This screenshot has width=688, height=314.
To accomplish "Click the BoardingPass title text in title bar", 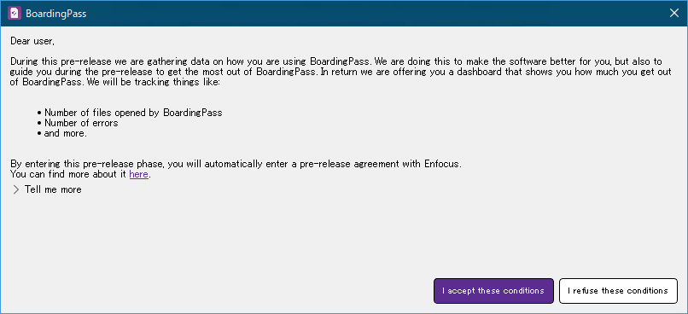I will 56,14.
